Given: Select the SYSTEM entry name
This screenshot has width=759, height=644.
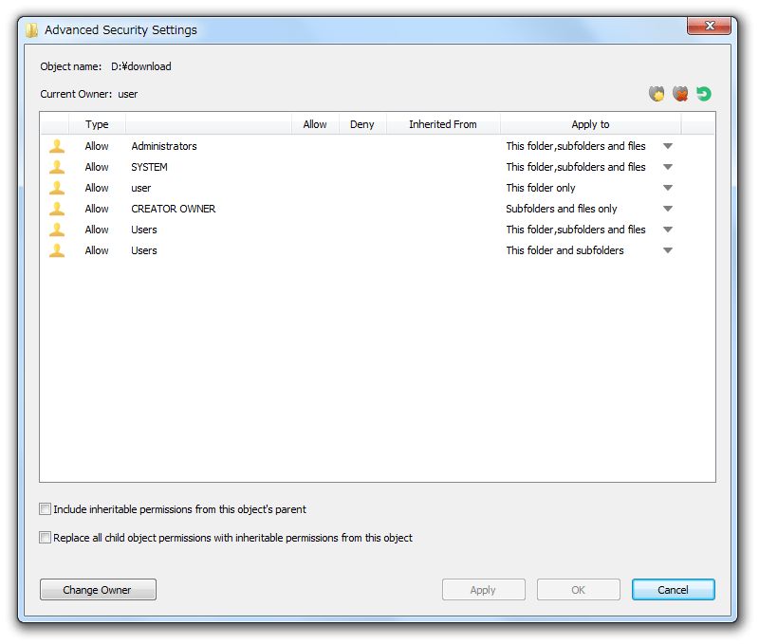Looking at the screenshot, I should pyautogui.click(x=149, y=167).
